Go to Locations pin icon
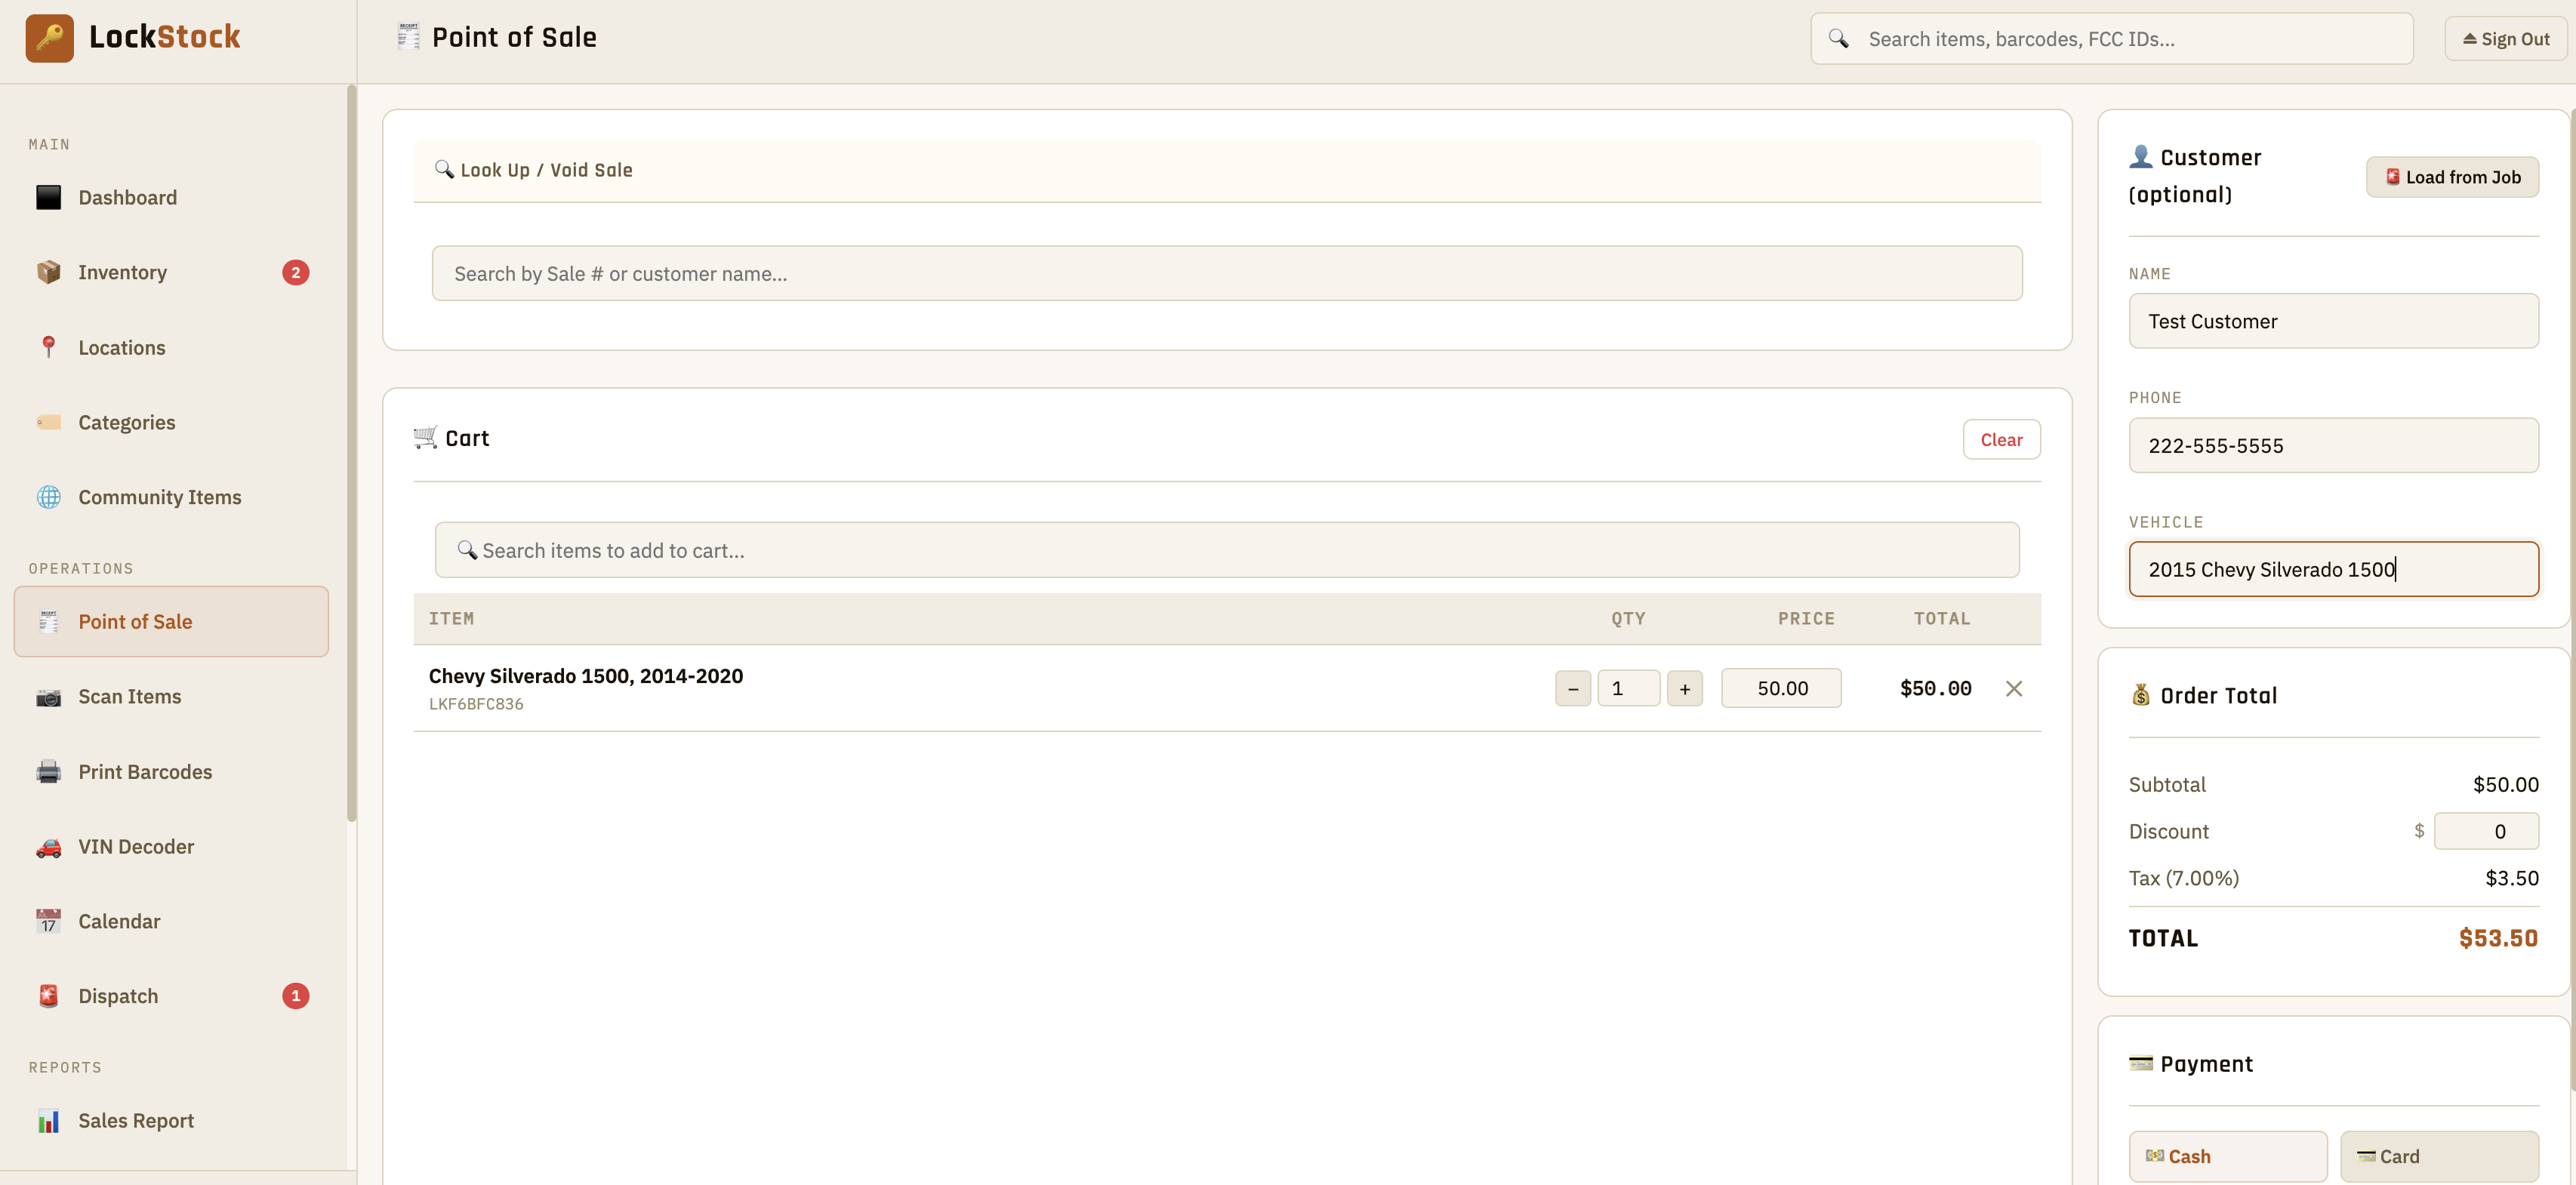This screenshot has width=2576, height=1185. point(48,347)
